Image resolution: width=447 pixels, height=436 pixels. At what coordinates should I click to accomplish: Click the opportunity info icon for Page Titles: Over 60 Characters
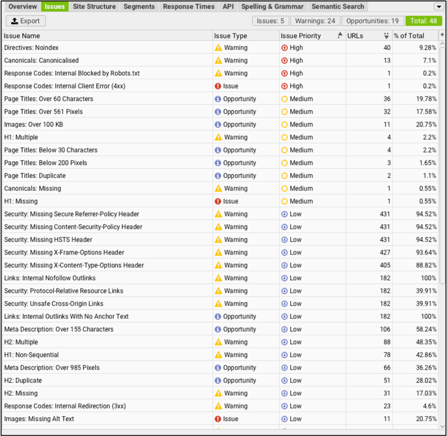[x=218, y=99]
